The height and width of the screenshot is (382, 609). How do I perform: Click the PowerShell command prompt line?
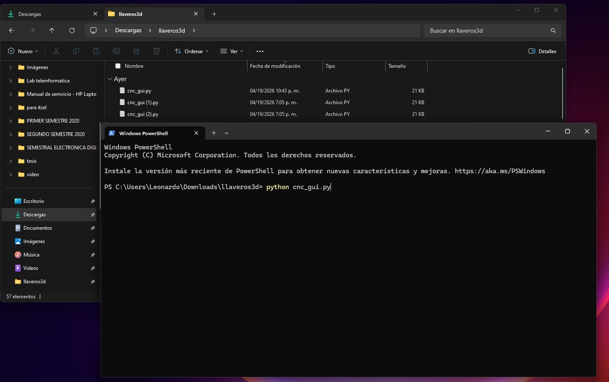tap(217, 187)
